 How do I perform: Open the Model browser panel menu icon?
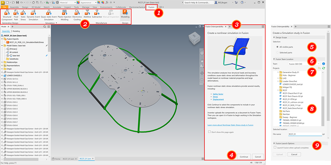(x=49, y=27)
